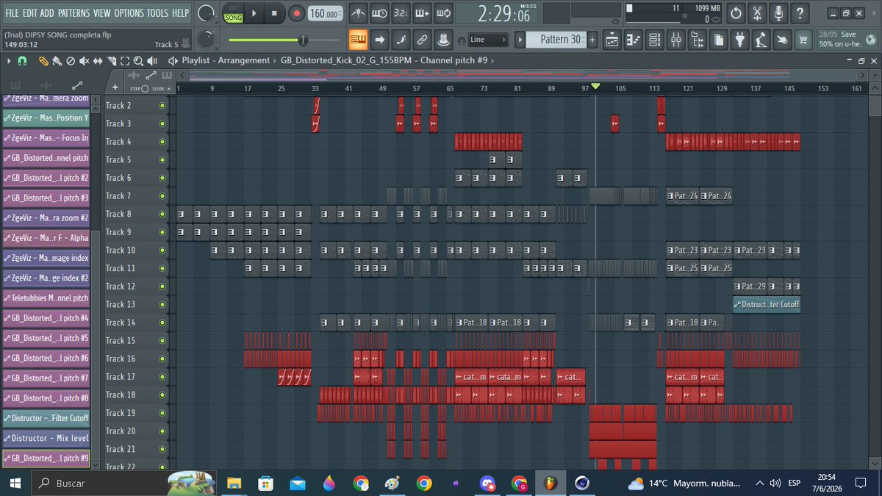Click the countdown before recording icon
The height and width of the screenshot is (496, 882).
click(x=401, y=13)
